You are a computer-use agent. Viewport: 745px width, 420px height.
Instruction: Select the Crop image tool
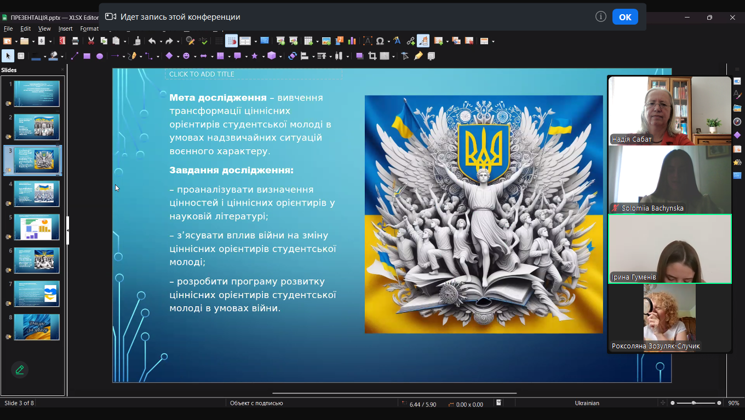pyautogui.click(x=373, y=56)
